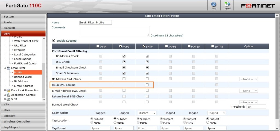
Task: Select MIME tag location for POP3
Action: [115, 123]
